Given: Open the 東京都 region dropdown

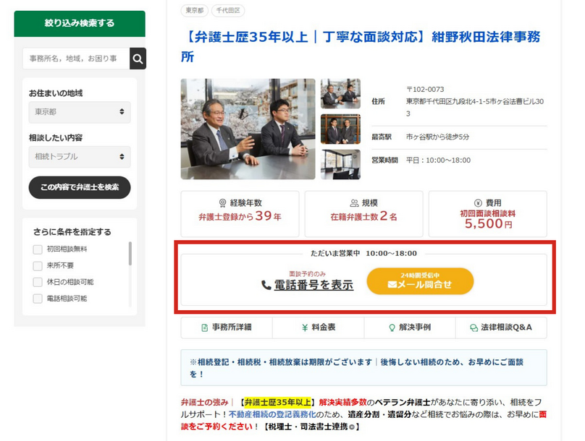Looking at the screenshot, I should (79, 112).
